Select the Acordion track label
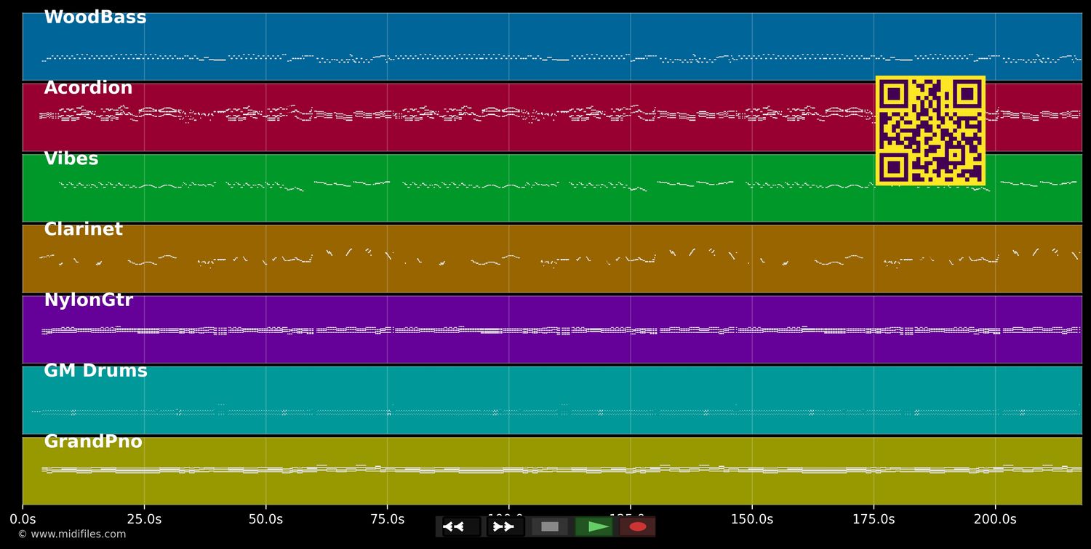Screen dimensions: 1091x549 click(88, 88)
